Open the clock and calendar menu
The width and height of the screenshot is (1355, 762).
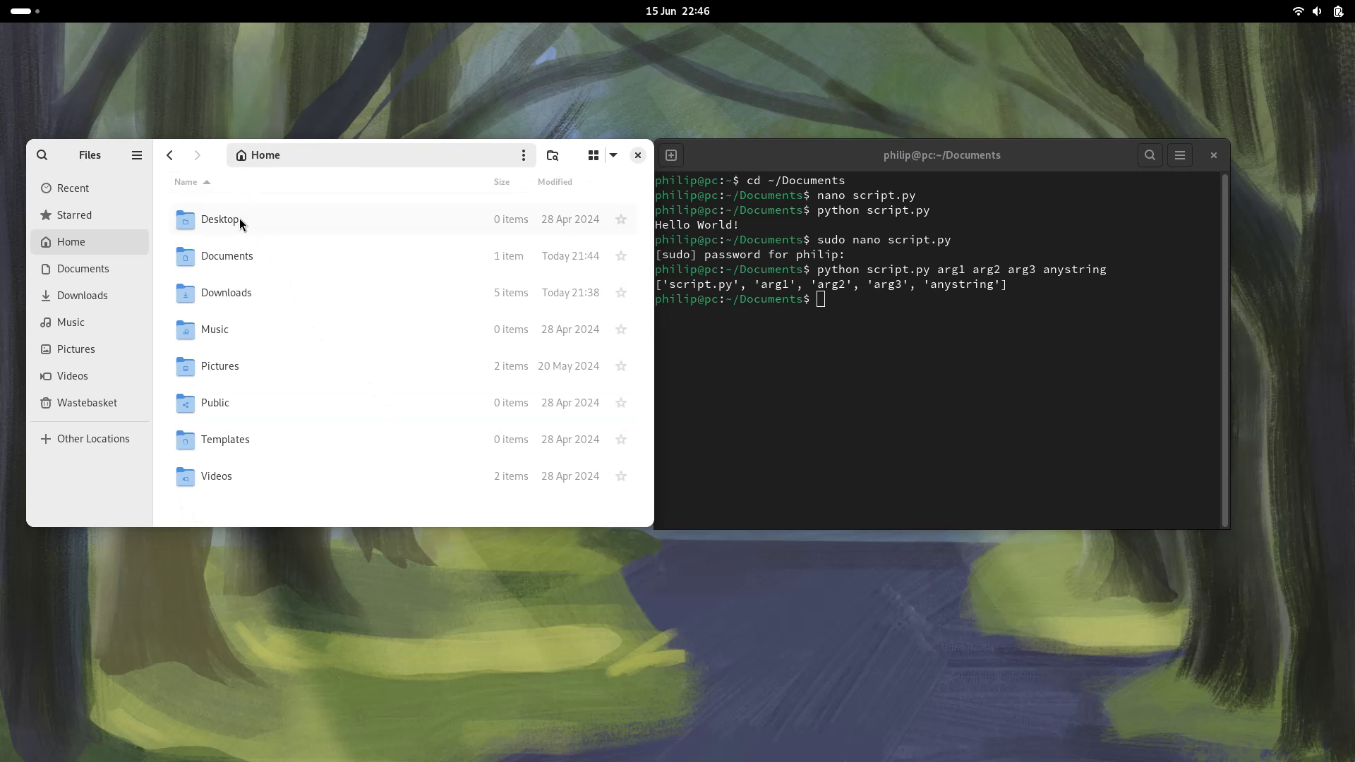[x=677, y=11]
